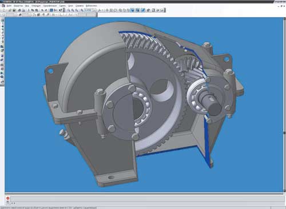The image size is (286, 209).
Task: Open the Вид menu
Action: (27, 6)
